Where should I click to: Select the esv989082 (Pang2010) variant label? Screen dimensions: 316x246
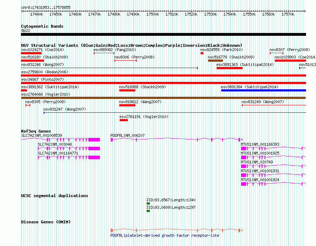(115, 50)
